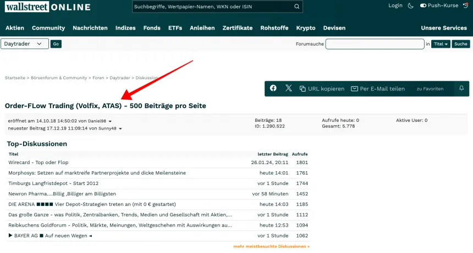Open the Indizes menu

point(125,28)
